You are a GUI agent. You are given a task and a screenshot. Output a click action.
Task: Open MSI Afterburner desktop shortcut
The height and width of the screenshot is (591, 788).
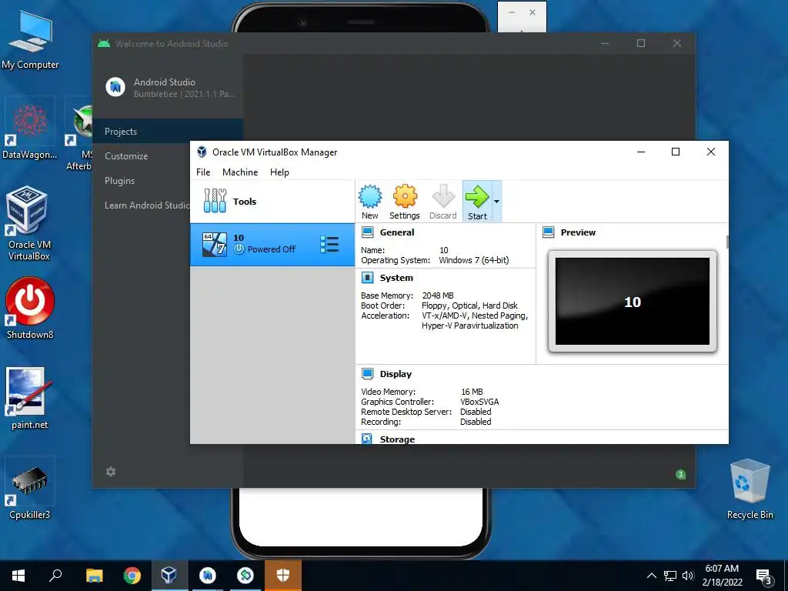[79, 135]
